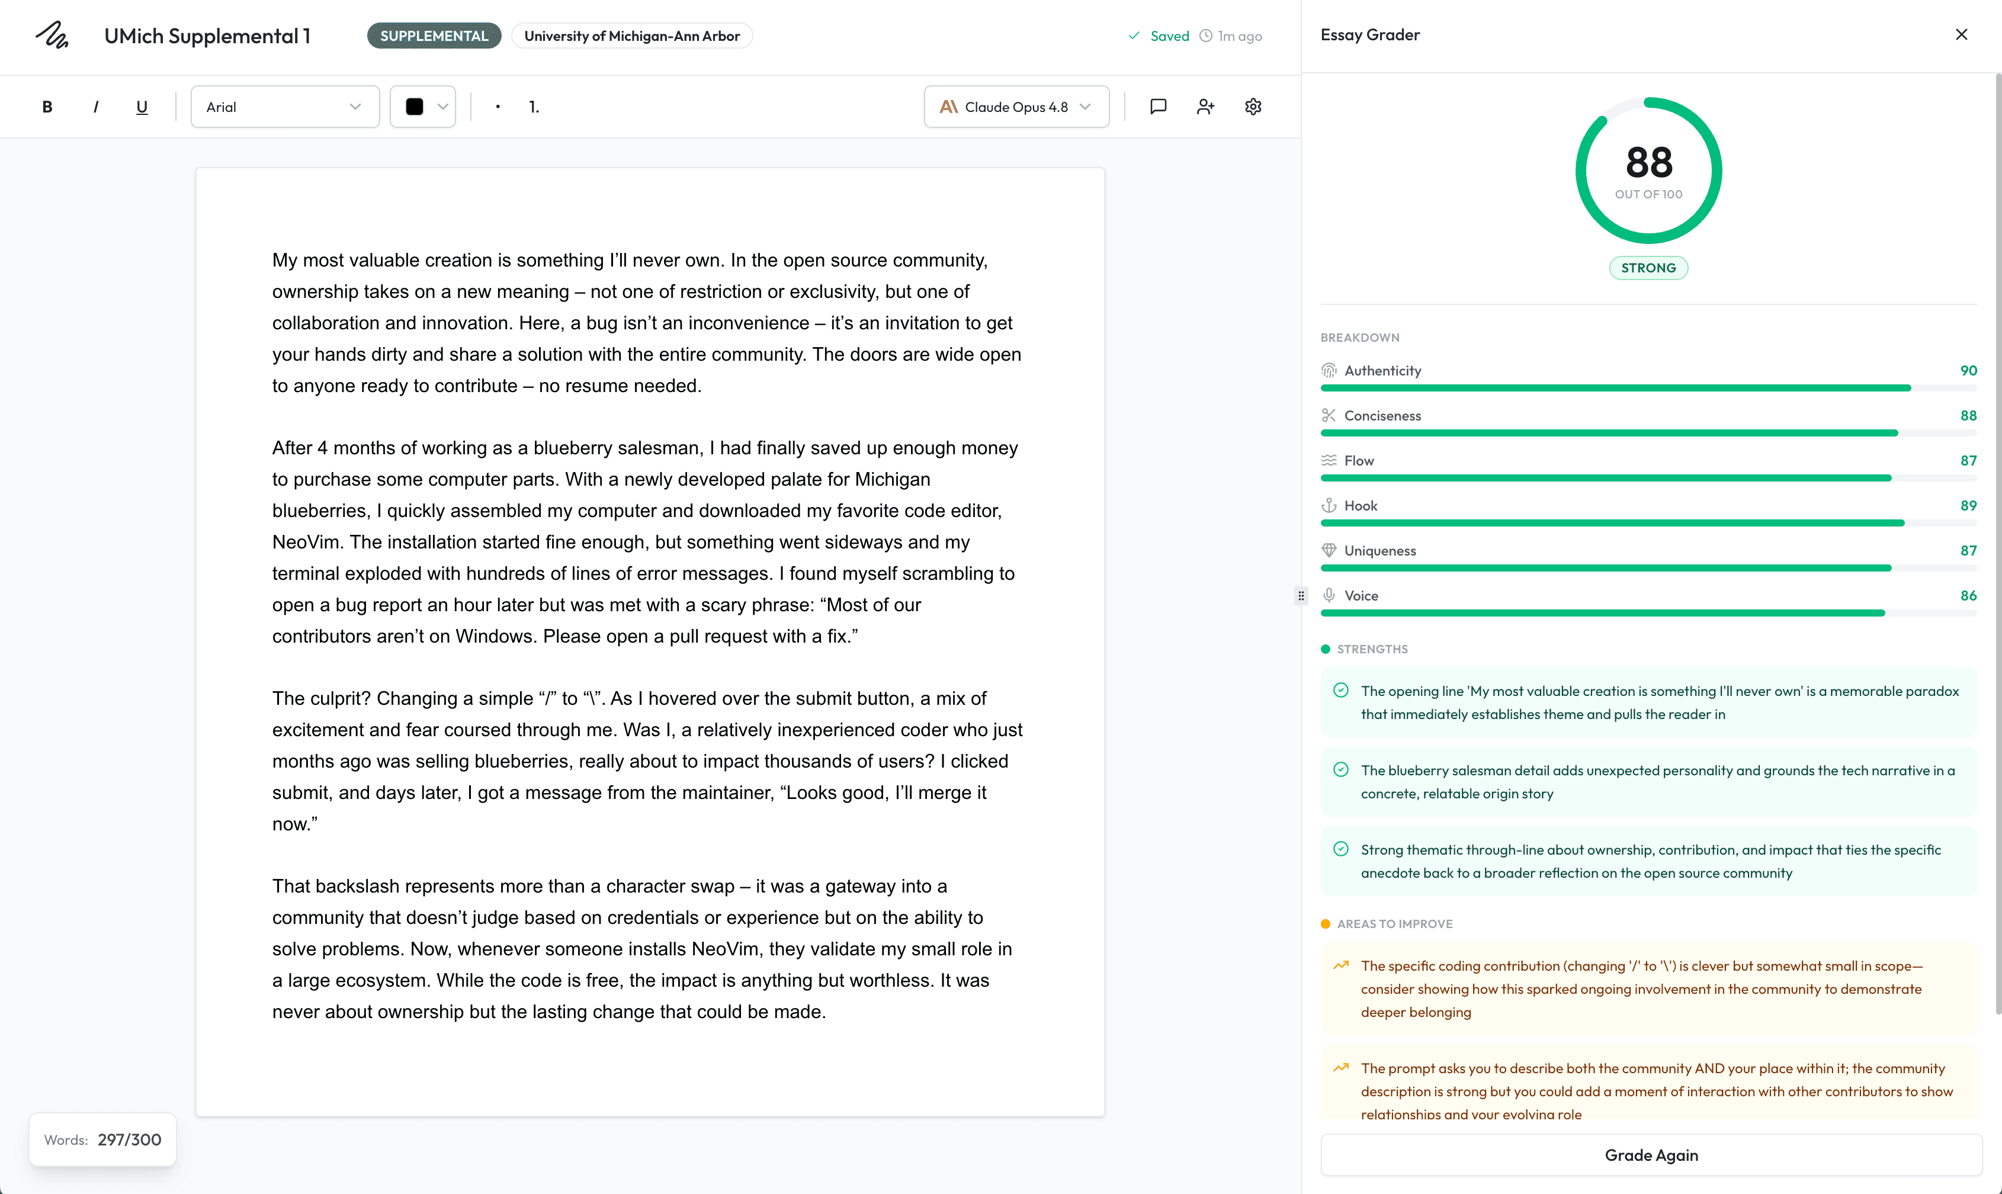Click the word count 297/300 badge
2002x1194 pixels.
(x=102, y=1140)
